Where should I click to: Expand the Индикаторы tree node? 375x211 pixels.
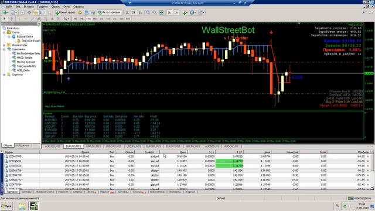click(x=4, y=45)
